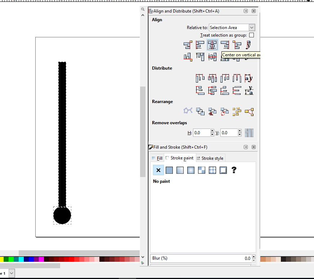Image resolution: width=314 pixels, height=279 pixels.
Task: Distribute text baselines vertically
Action: (249, 90)
